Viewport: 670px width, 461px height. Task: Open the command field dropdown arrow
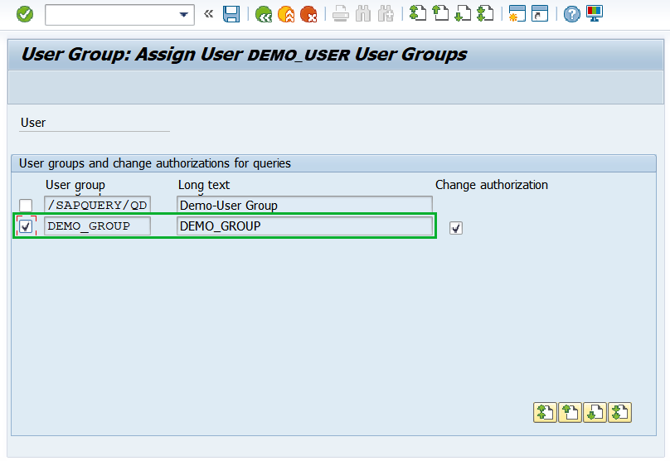click(184, 15)
